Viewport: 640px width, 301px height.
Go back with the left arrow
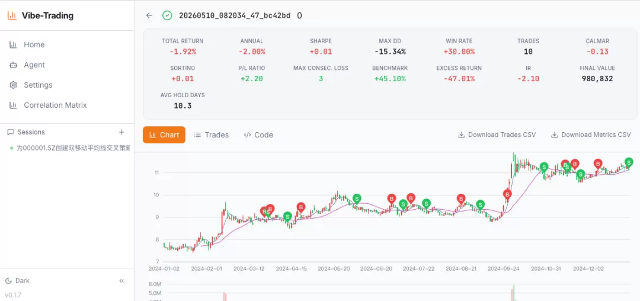[149, 15]
